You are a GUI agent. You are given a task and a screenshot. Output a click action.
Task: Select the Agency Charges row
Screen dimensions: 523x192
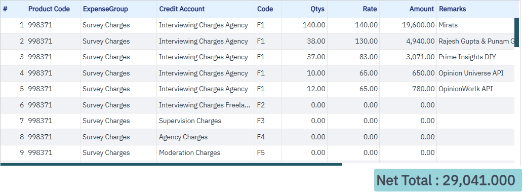coord(258,137)
